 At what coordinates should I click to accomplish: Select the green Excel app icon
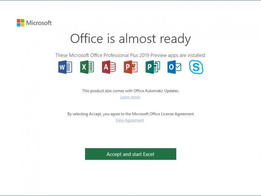[x=87, y=67]
